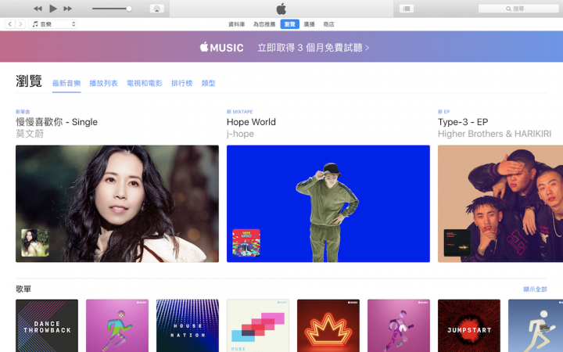Click the 新 MIXTAPE label
The image size is (563, 352).
point(240,112)
